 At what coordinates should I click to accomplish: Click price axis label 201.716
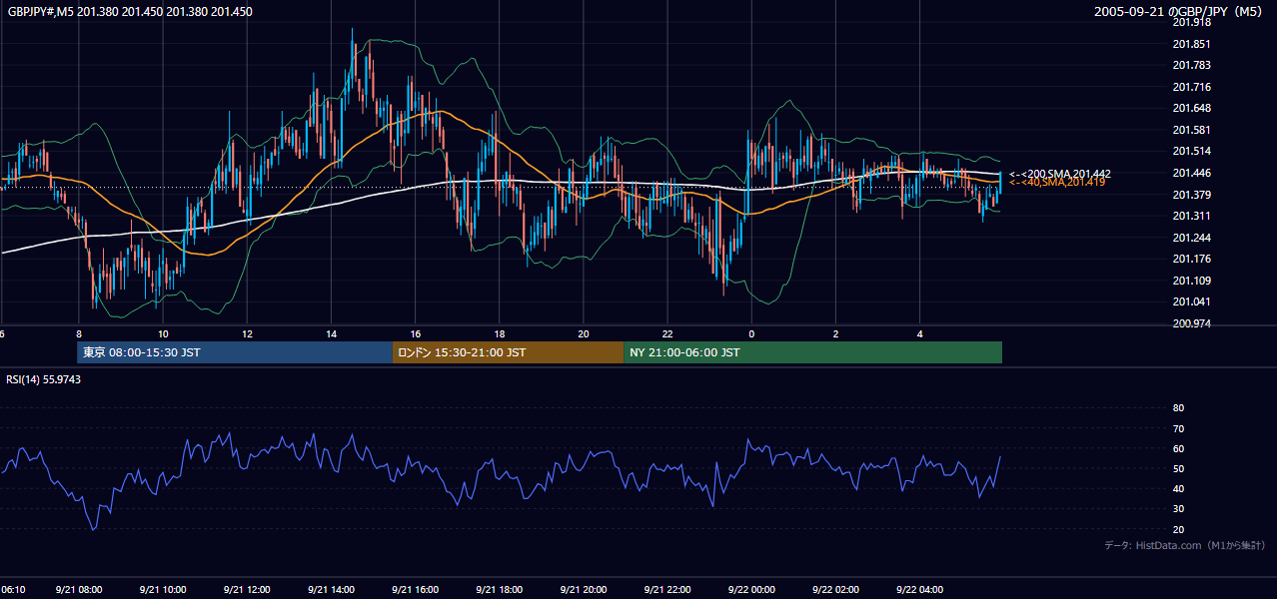[x=1191, y=88]
